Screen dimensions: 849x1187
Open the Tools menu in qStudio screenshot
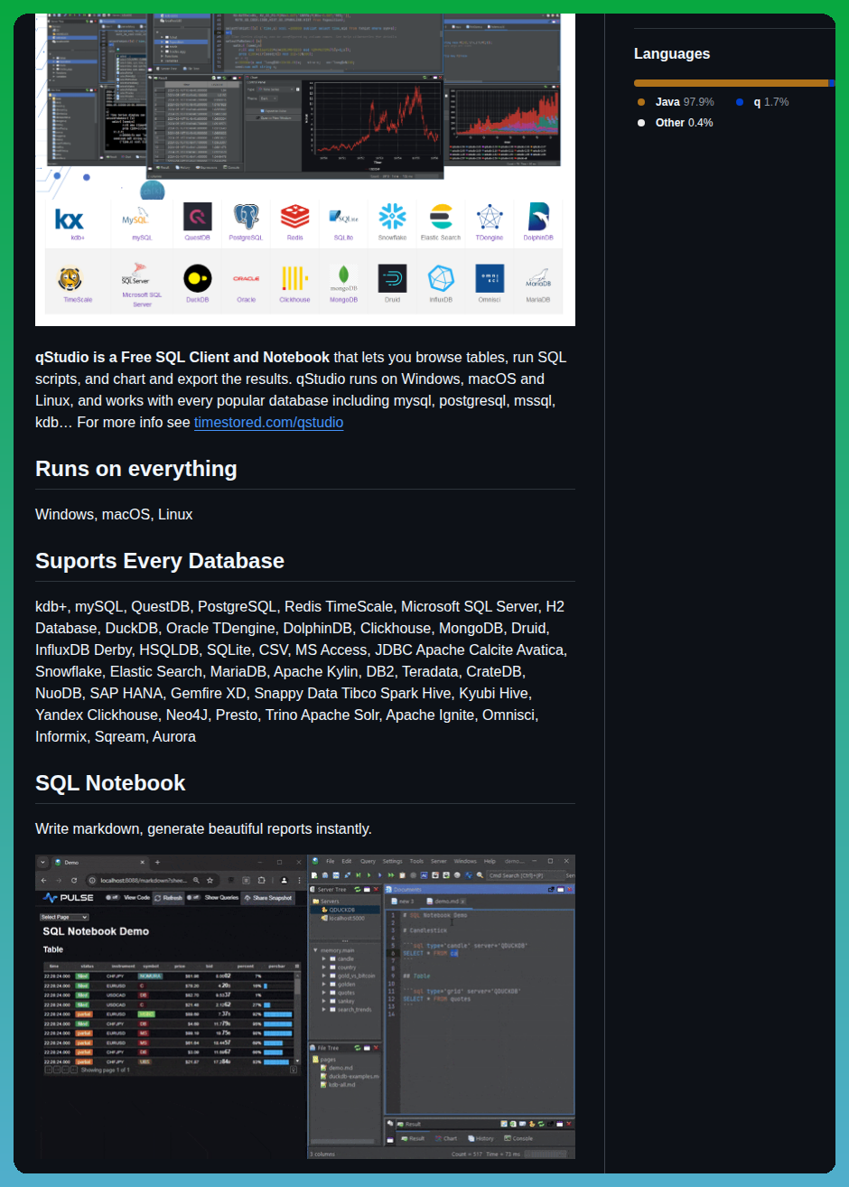pyautogui.click(x=416, y=862)
